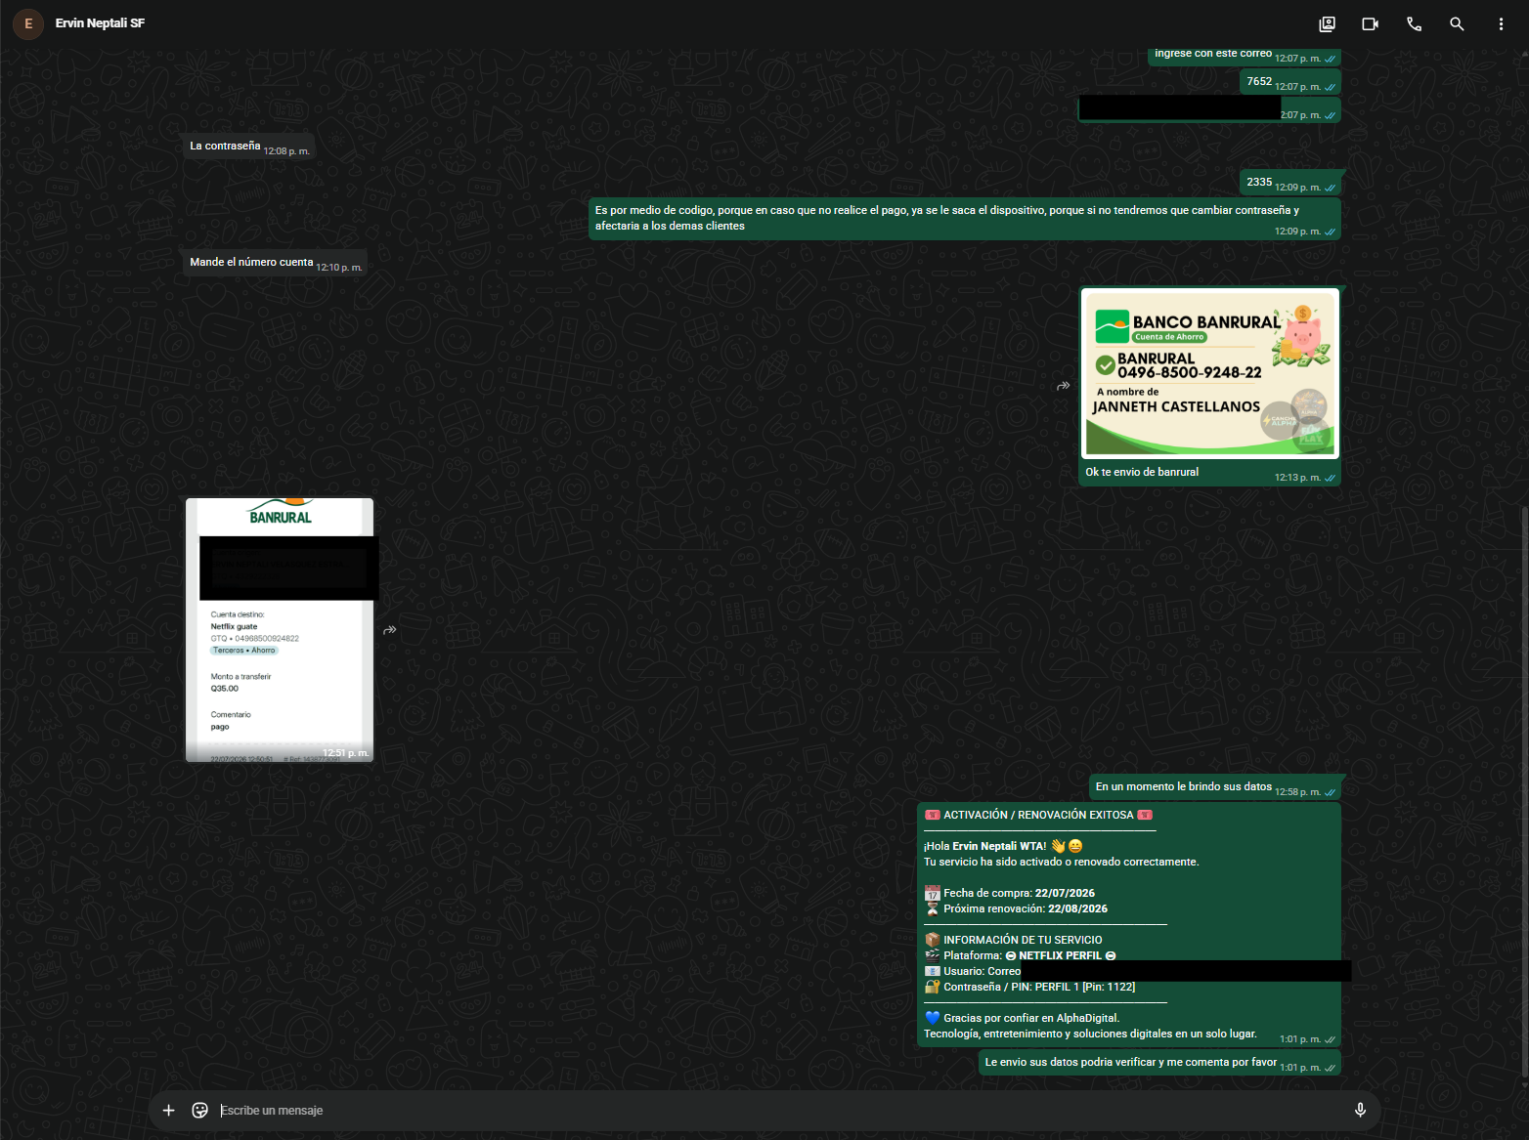Open the Banrural transfer receipt photo

click(x=280, y=630)
